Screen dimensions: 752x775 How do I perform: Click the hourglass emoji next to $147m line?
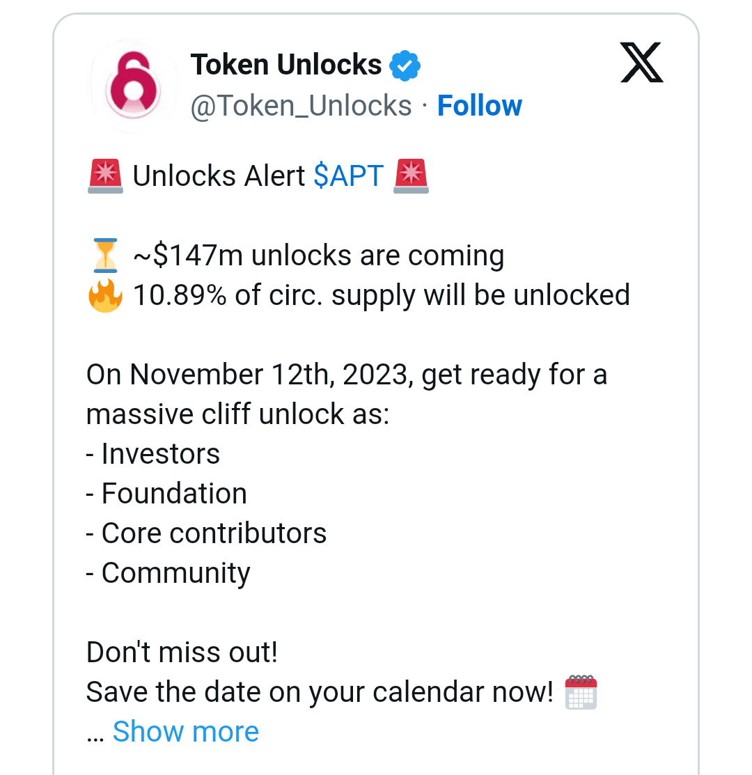coord(105,254)
